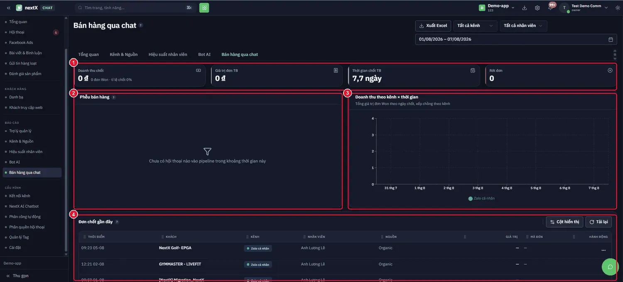Expand the Test Demo Comm account menu

pyautogui.click(x=584, y=7)
